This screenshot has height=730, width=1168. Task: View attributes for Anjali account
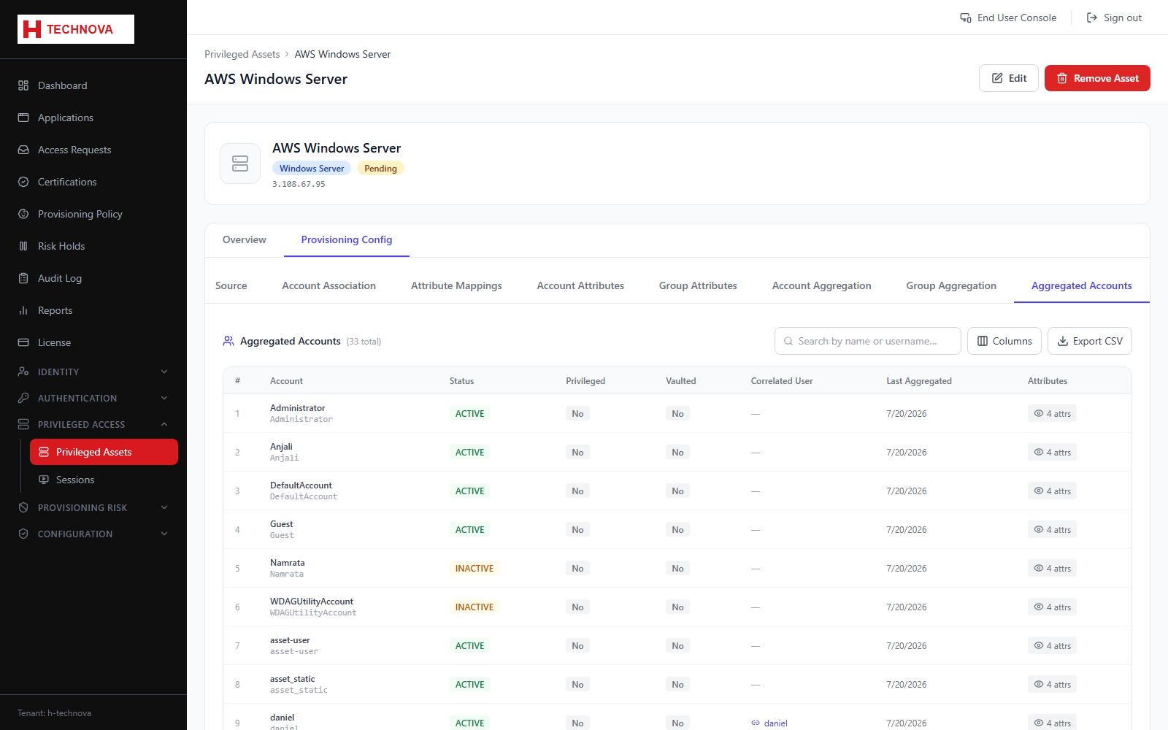tap(1052, 453)
